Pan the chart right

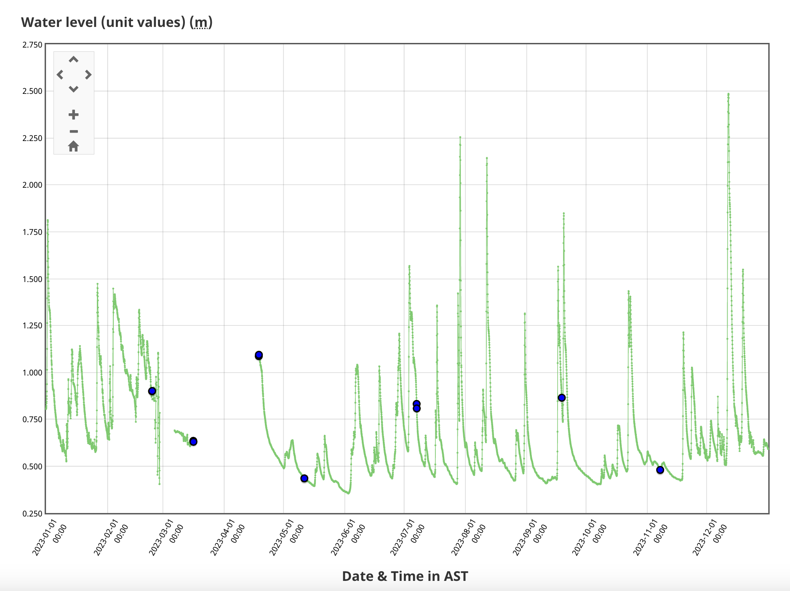coord(88,75)
